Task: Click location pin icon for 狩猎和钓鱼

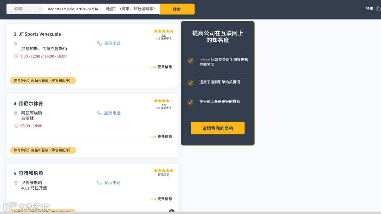Action: 16,183
